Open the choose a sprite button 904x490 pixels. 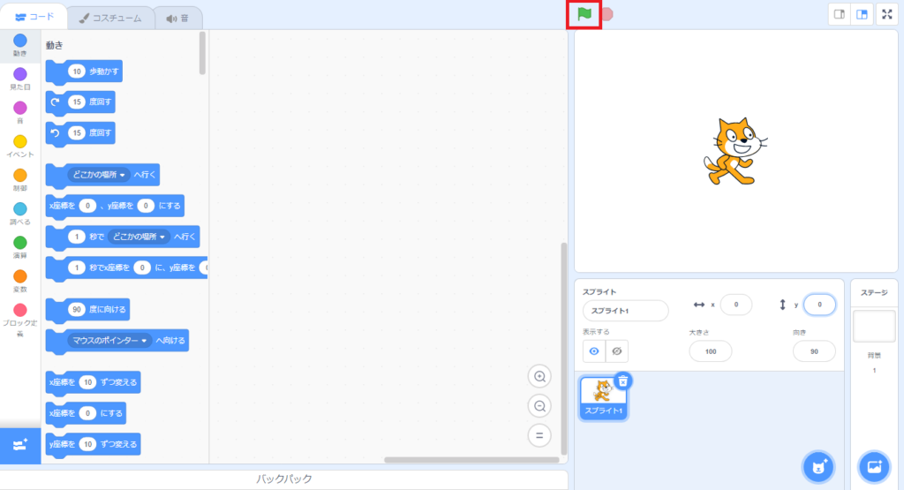coord(818,466)
